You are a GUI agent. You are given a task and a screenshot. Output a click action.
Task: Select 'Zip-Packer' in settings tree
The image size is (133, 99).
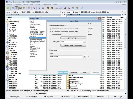34,55
